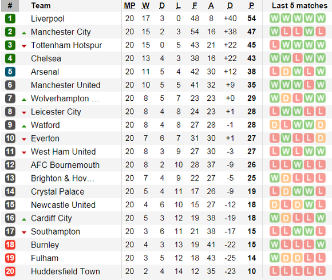Click Arsenal's blue position 5 badge
The image size is (332, 280).
pyautogui.click(x=10, y=72)
